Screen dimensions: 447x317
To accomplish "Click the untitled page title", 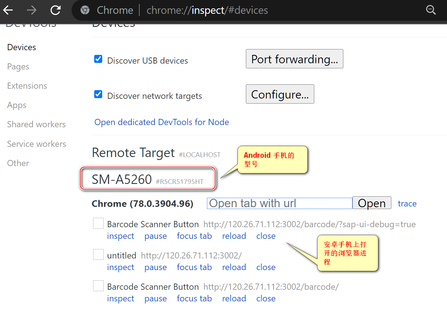I will coord(122,256).
